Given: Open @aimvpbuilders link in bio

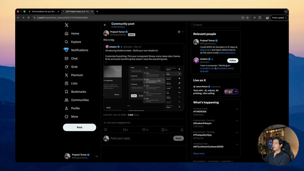Looking at the screenshot, I should click(x=227, y=53).
